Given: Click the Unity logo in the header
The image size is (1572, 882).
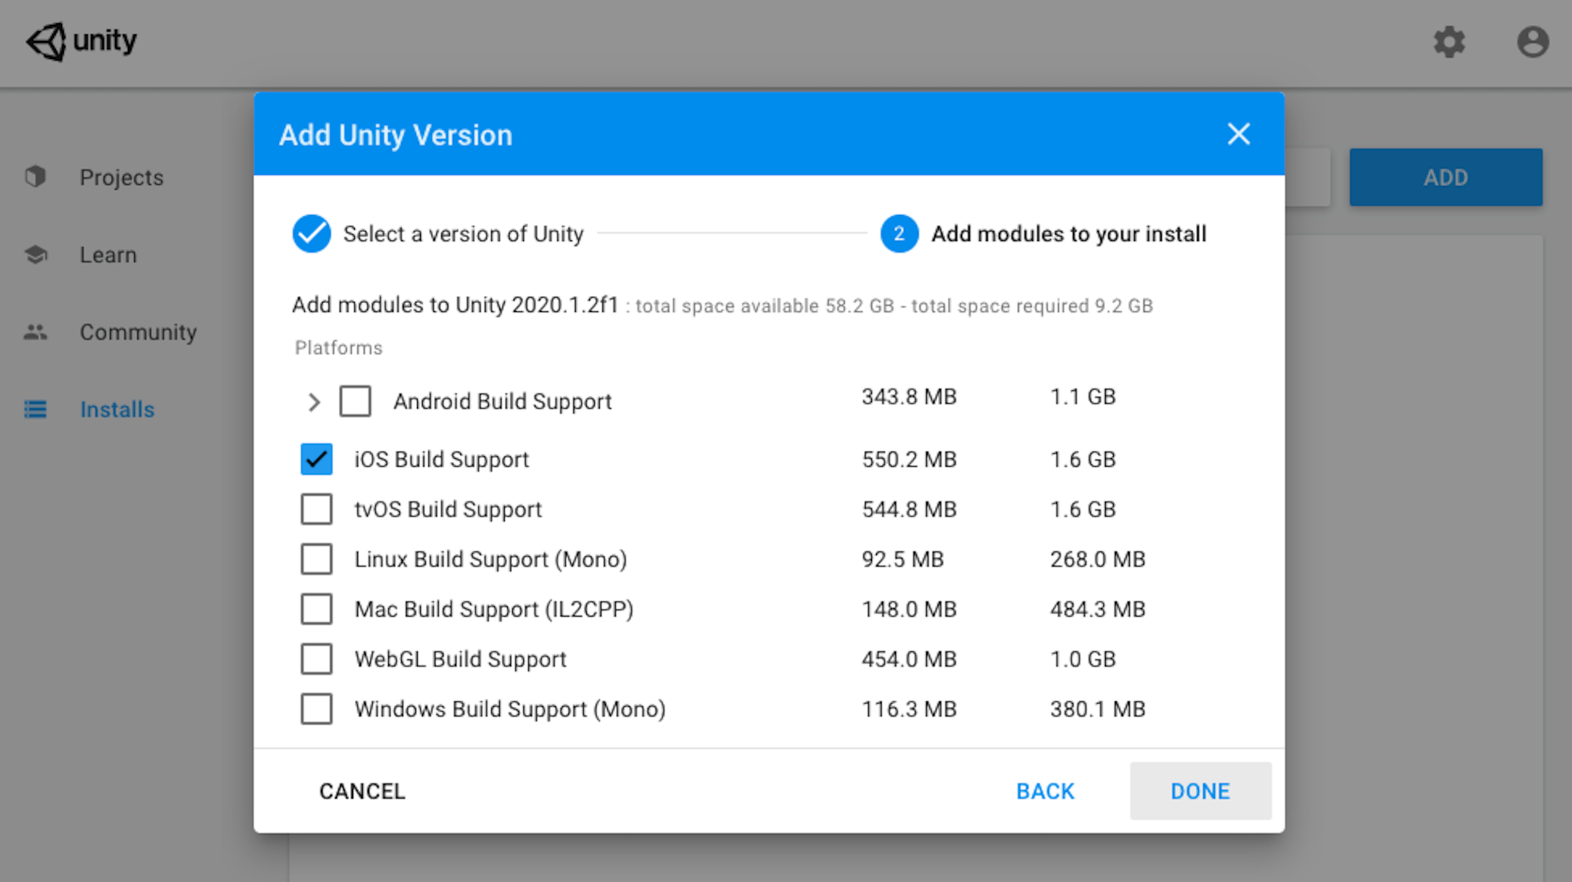Looking at the screenshot, I should pos(81,42).
